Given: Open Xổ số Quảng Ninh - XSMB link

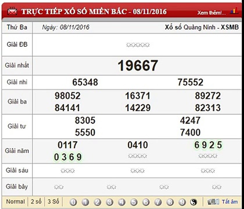Looking at the screenshot, I should click(202, 27).
